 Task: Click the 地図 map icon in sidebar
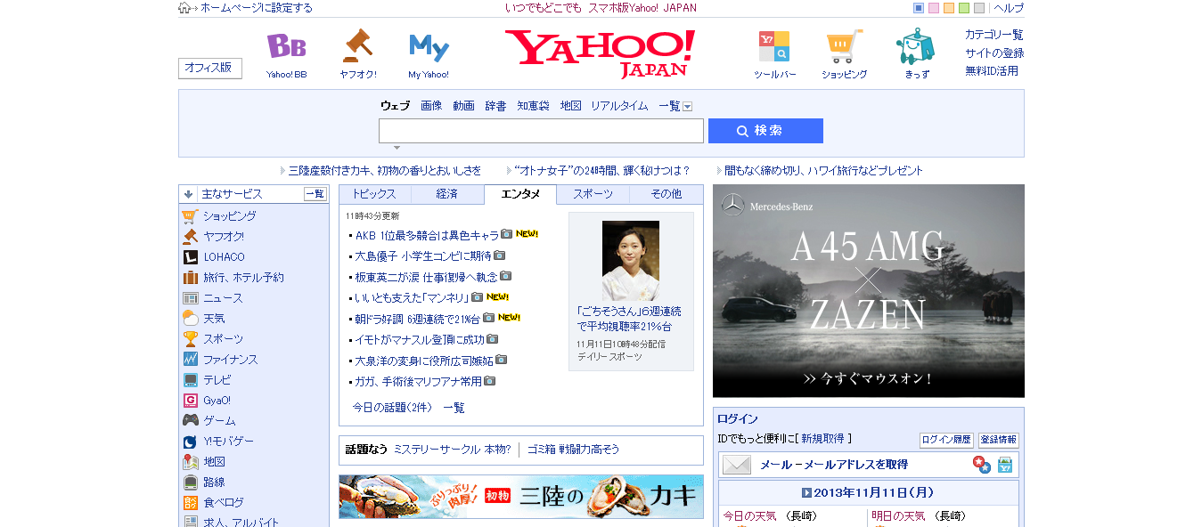coord(190,461)
